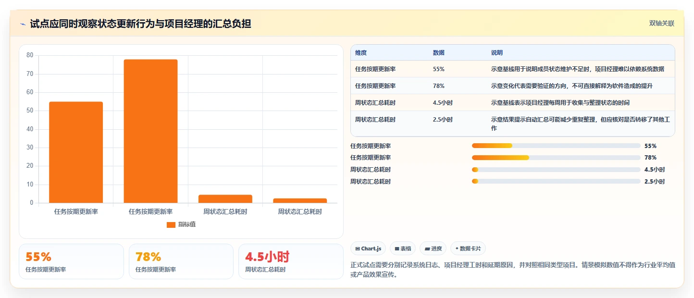The width and height of the screenshot is (694, 298).
Task: Click the 2.5小时 value beside progress bar
Action: 655,182
